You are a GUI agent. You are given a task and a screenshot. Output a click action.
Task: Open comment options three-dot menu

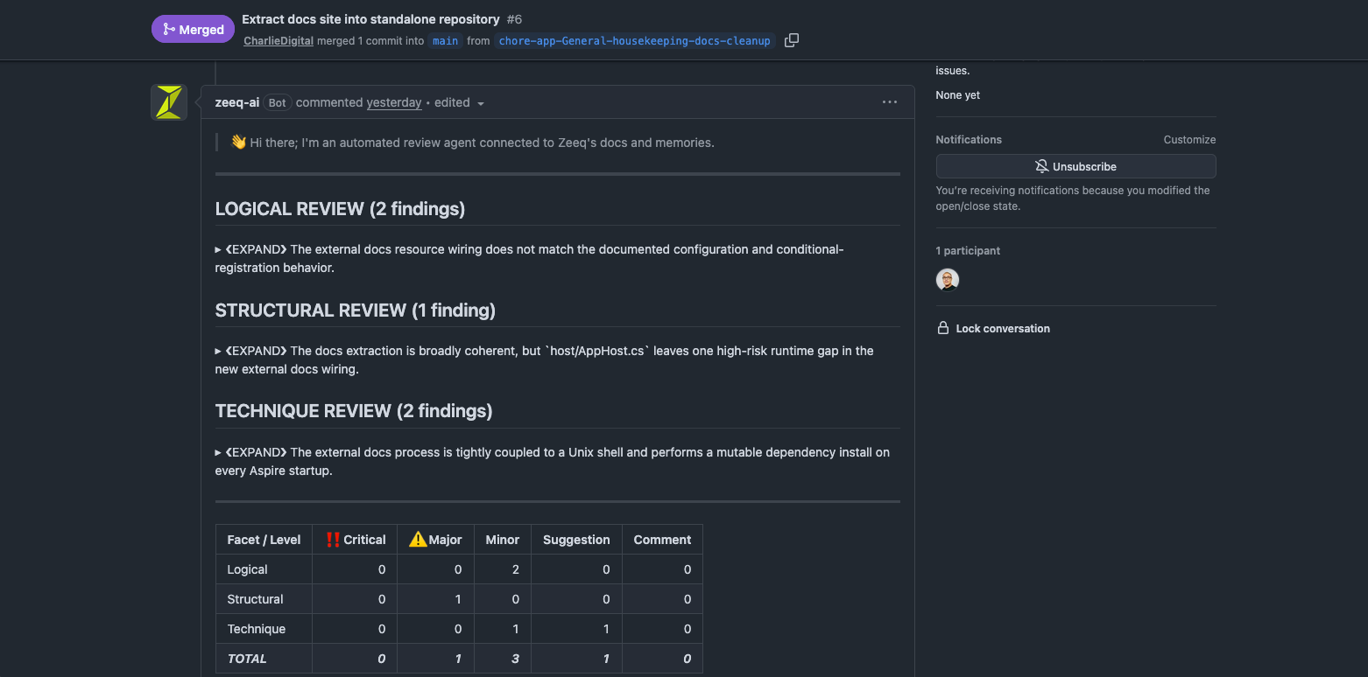pyautogui.click(x=890, y=102)
